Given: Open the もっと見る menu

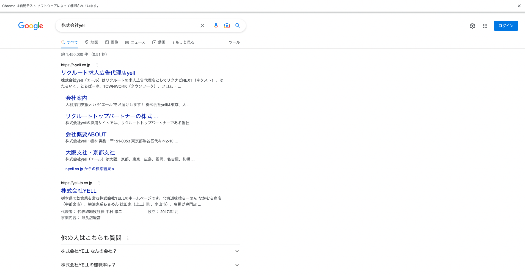Looking at the screenshot, I should pos(183,42).
